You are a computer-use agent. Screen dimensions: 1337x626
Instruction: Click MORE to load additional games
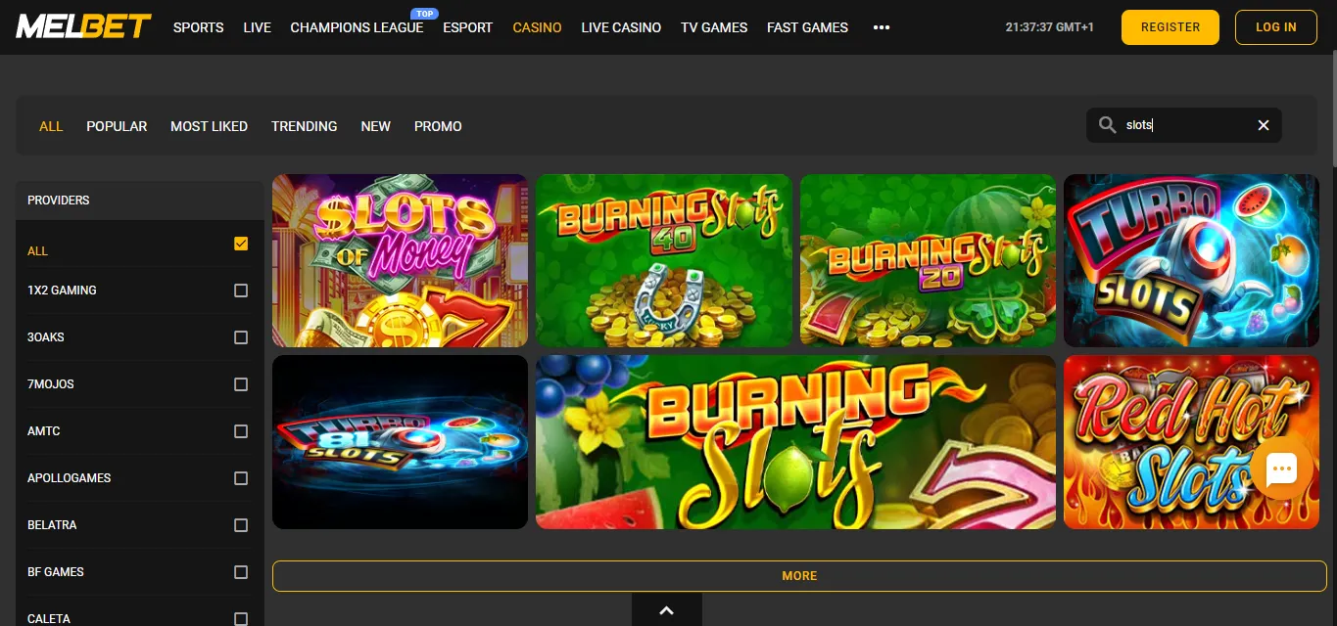tap(798, 575)
